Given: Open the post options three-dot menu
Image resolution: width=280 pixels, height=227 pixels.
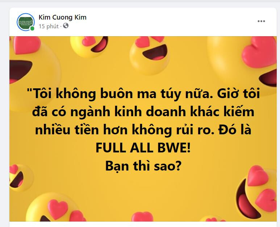Looking at the screenshot, I should point(261,21).
